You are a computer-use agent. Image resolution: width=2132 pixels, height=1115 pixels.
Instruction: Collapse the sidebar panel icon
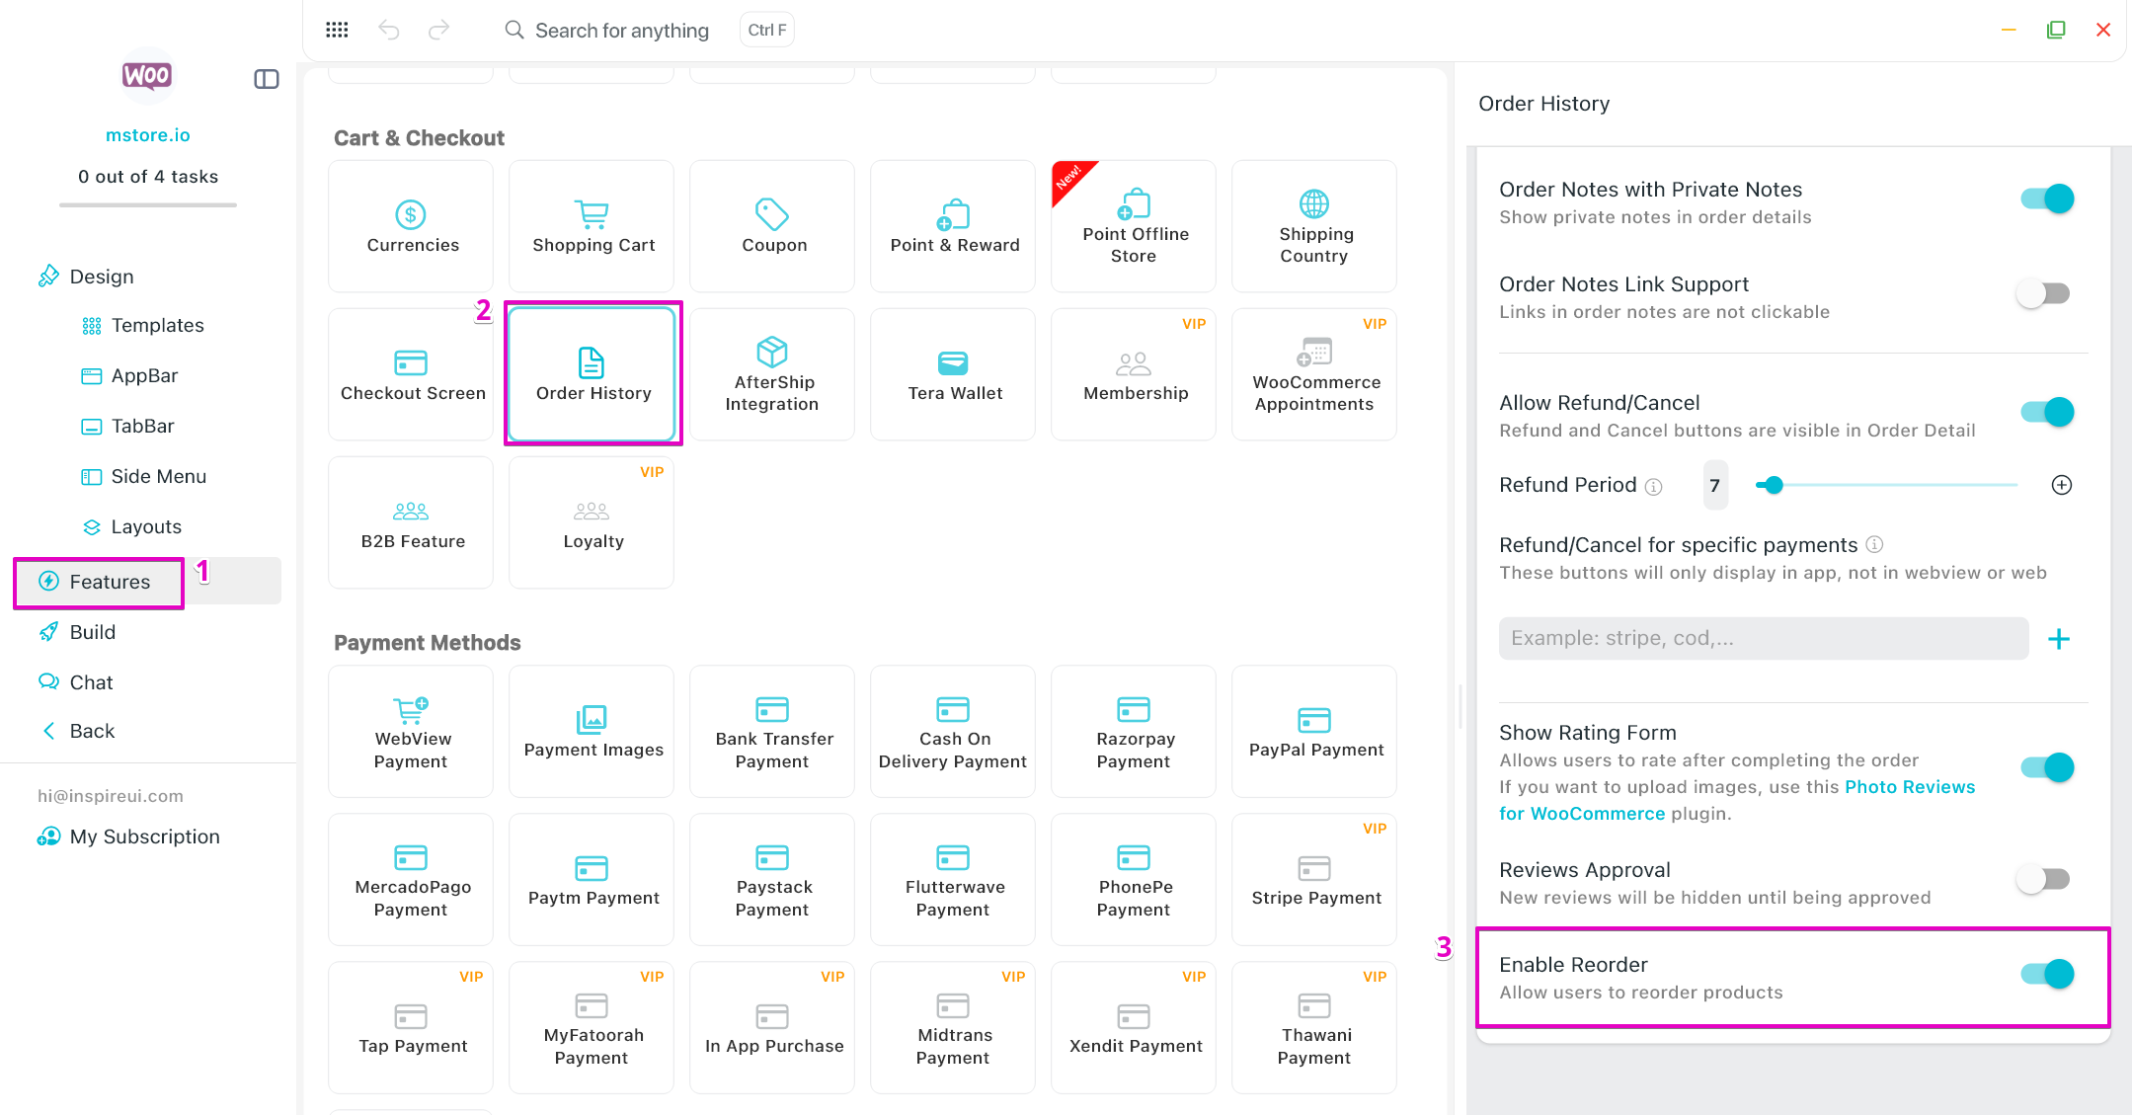(267, 79)
